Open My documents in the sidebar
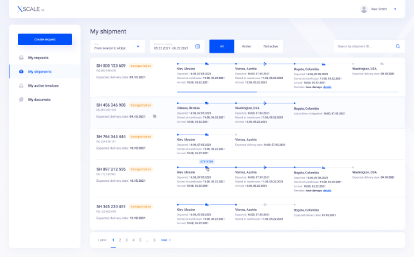 pyautogui.click(x=39, y=100)
